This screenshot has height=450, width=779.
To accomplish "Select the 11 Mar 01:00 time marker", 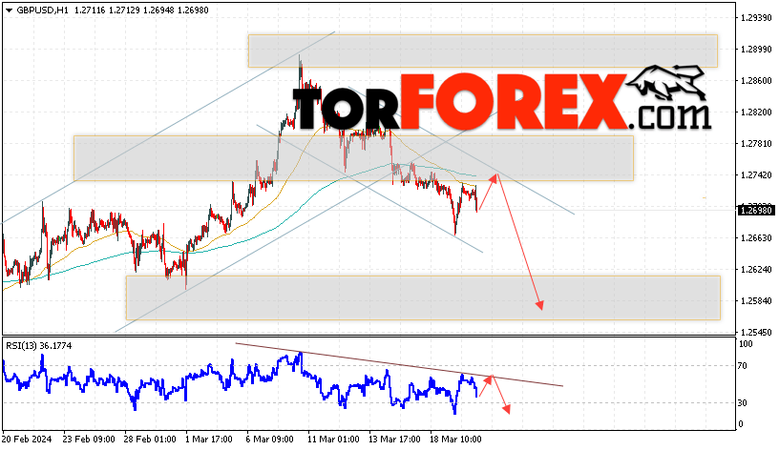I will point(333,440).
